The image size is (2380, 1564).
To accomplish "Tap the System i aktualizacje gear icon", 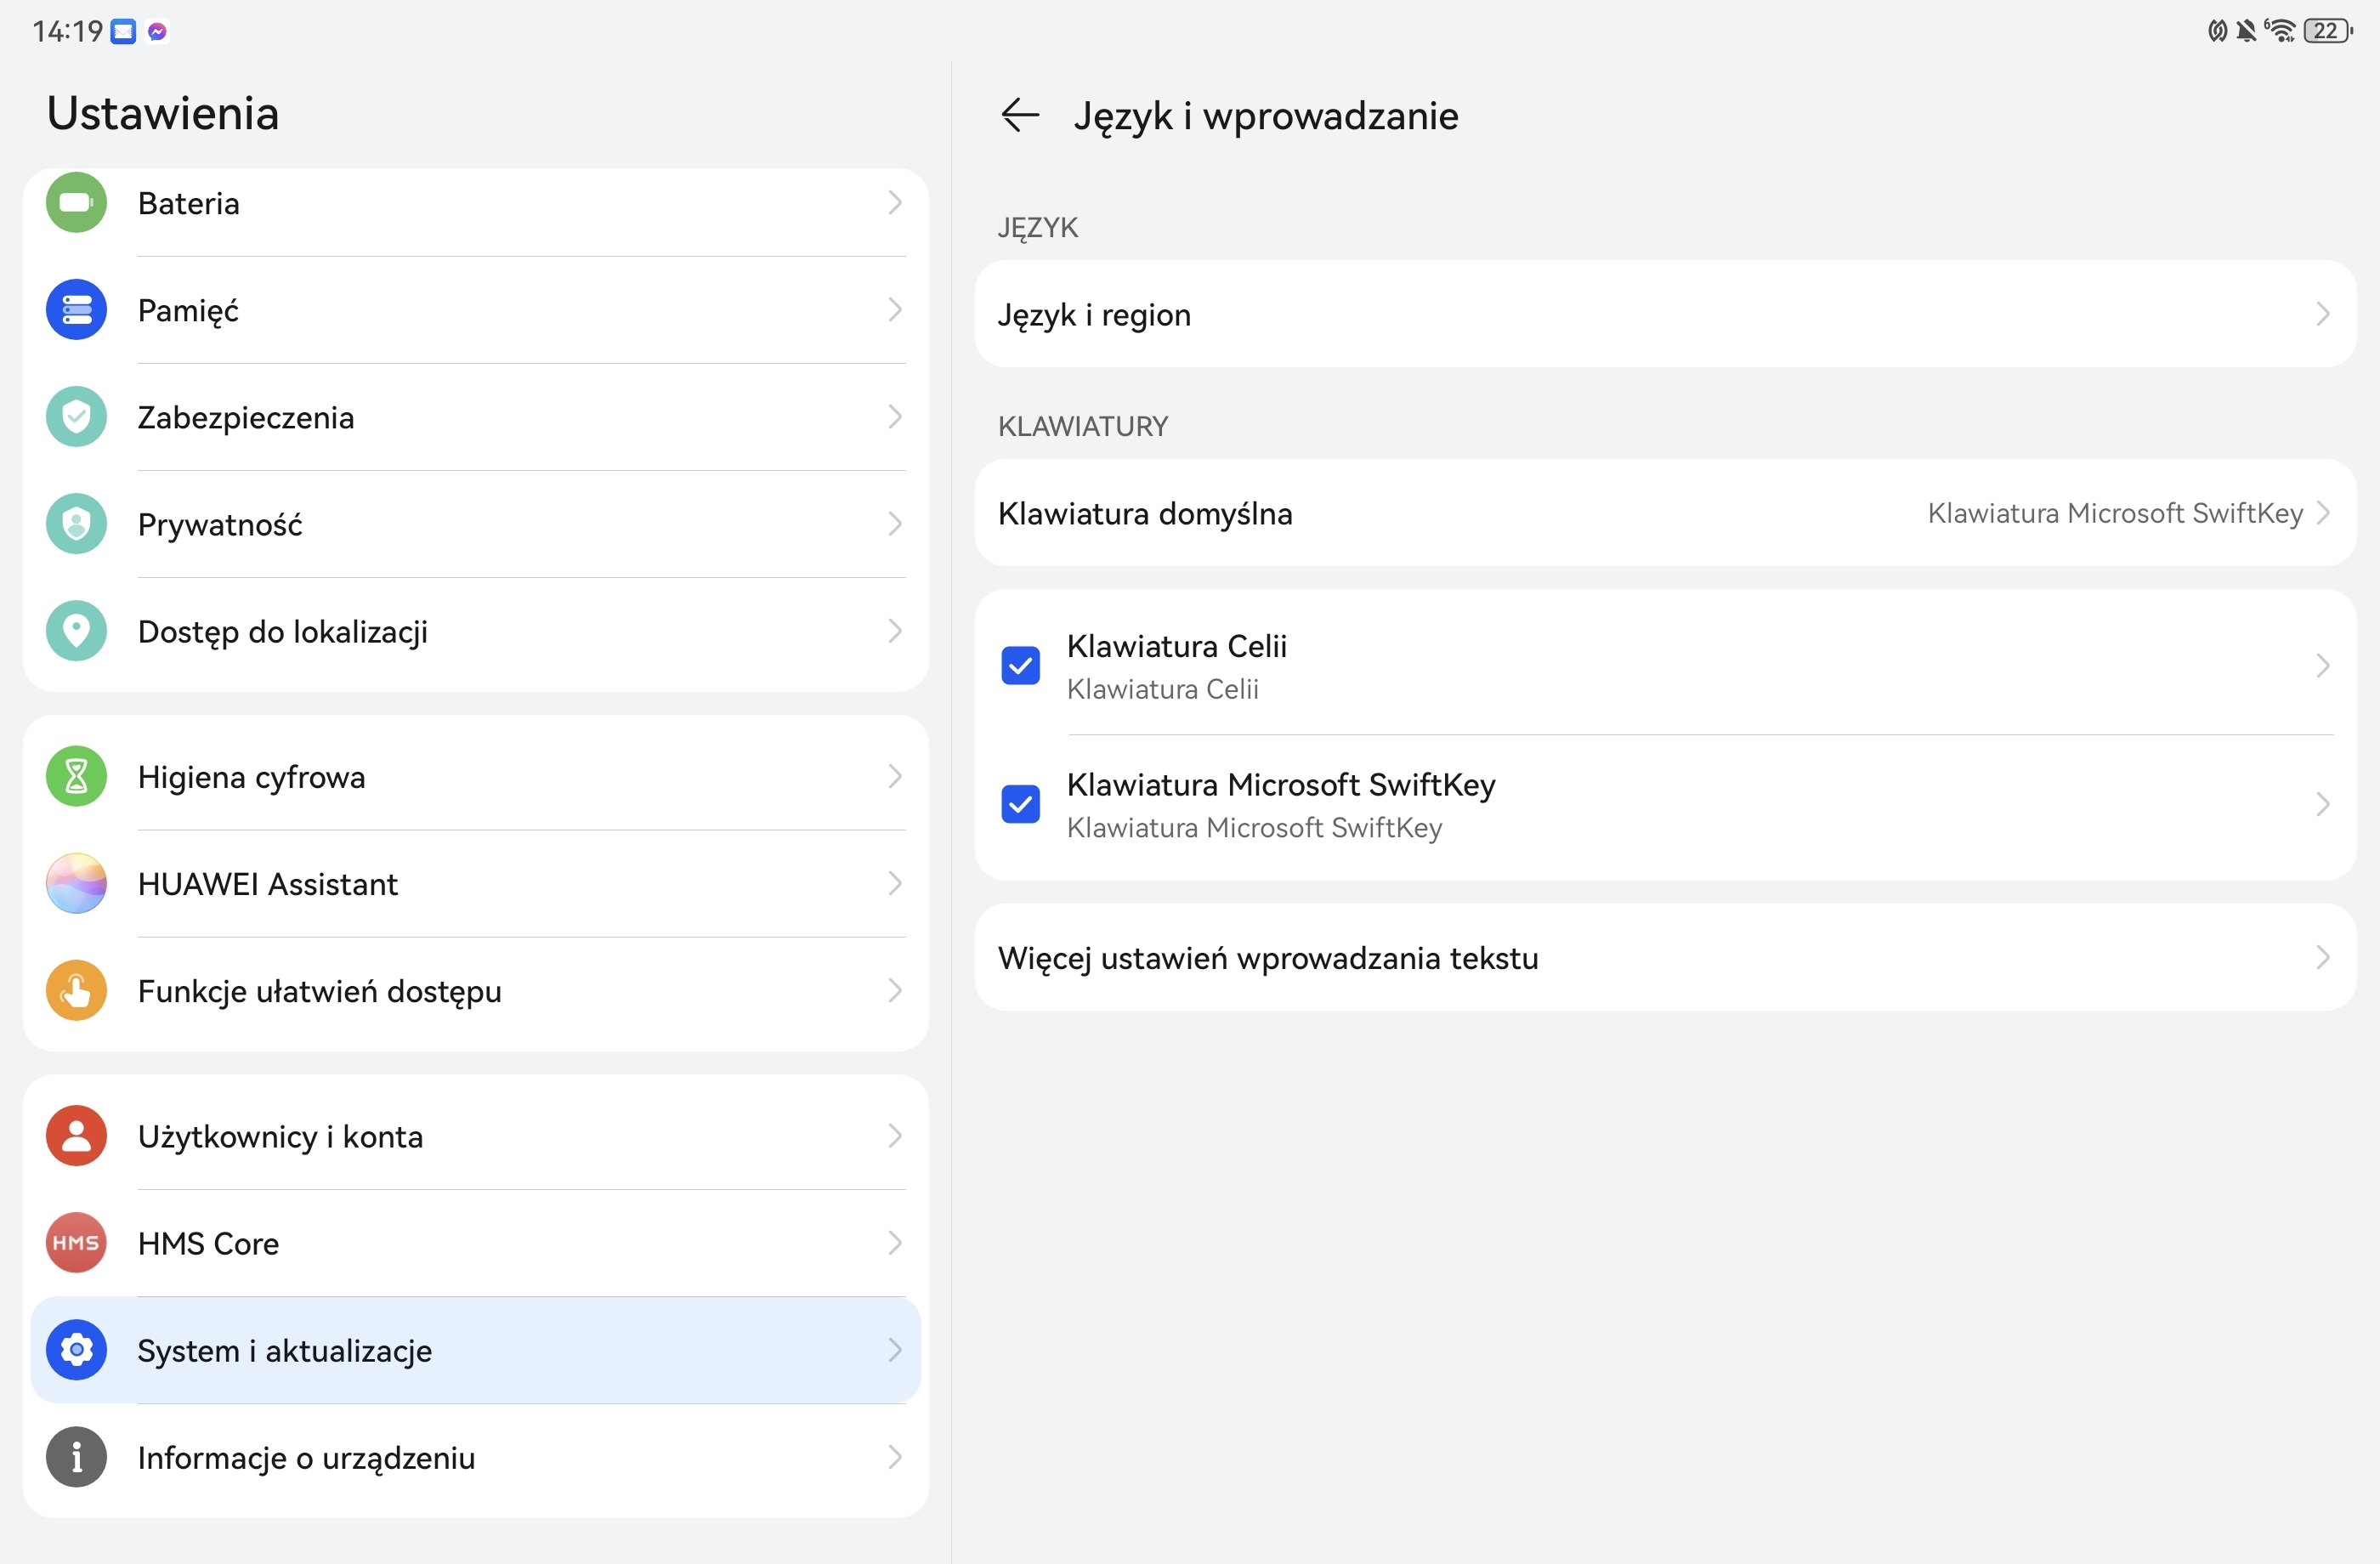I will click(x=76, y=1350).
